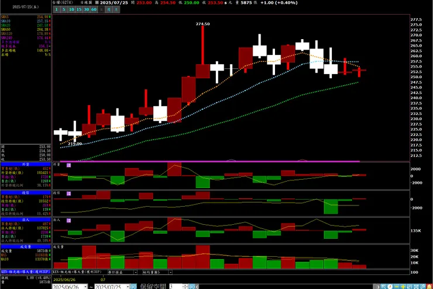Click the small icon before 2025/07/25 header

(x=97, y=2)
